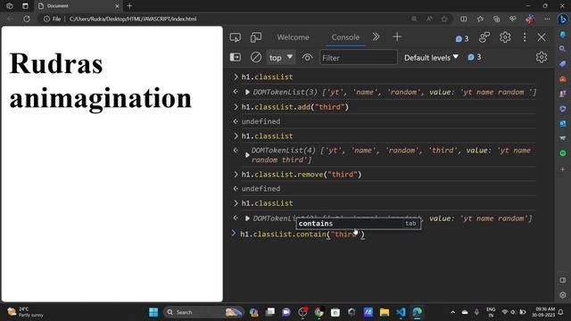Image resolution: width=571 pixels, height=321 pixels.
Task: Click the address bar file URL
Action: pos(133,19)
